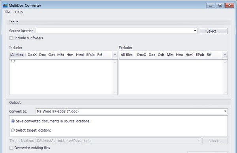Select Odt in the Include filter bar
Image resolution: width=237 pixels, height=153 pixels.
(x=51, y=55)
